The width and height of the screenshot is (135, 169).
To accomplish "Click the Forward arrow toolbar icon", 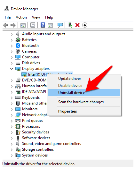I will (x=13, y=25).
